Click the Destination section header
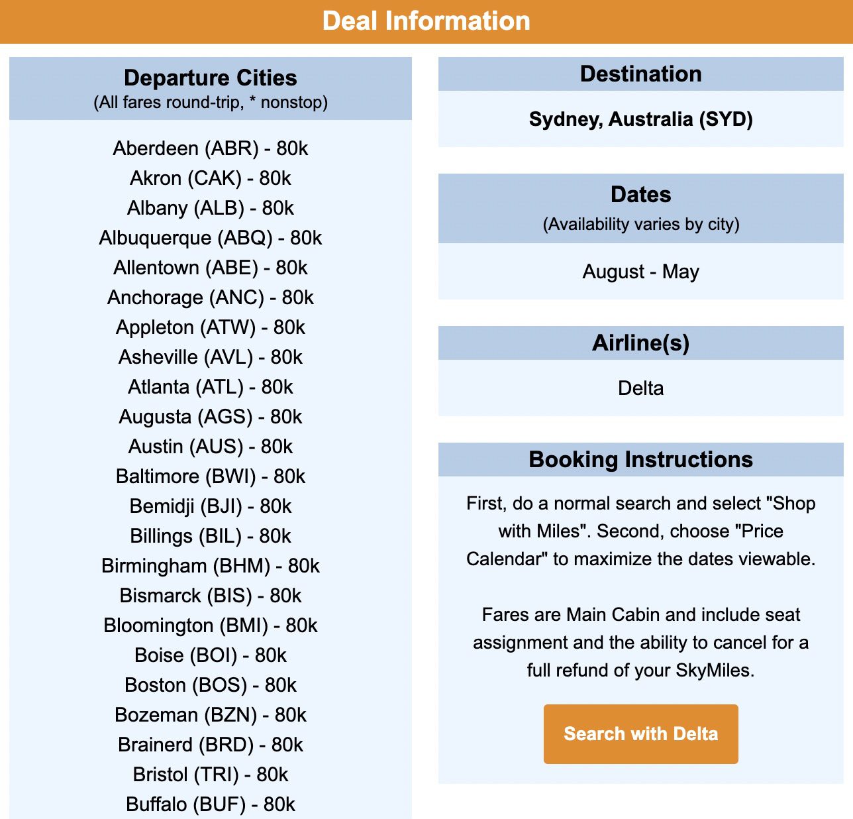The height and width of the screenshot is (819, 853). pyautogui.click(x=640, y=74)
